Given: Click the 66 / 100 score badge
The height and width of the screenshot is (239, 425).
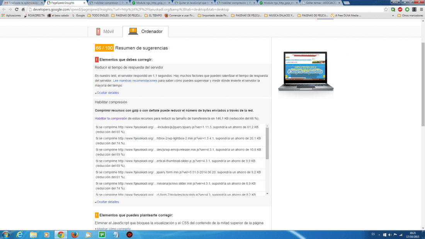Looking at the screenshot, I should 104,48.
